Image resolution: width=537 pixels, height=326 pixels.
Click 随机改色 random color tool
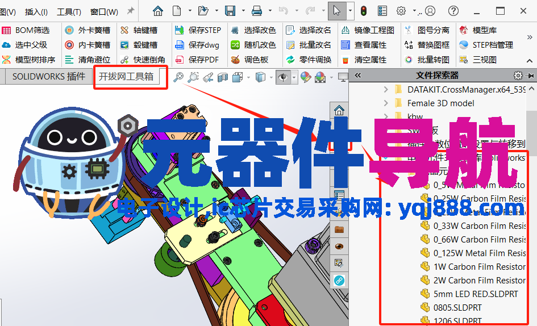[253, 45]
